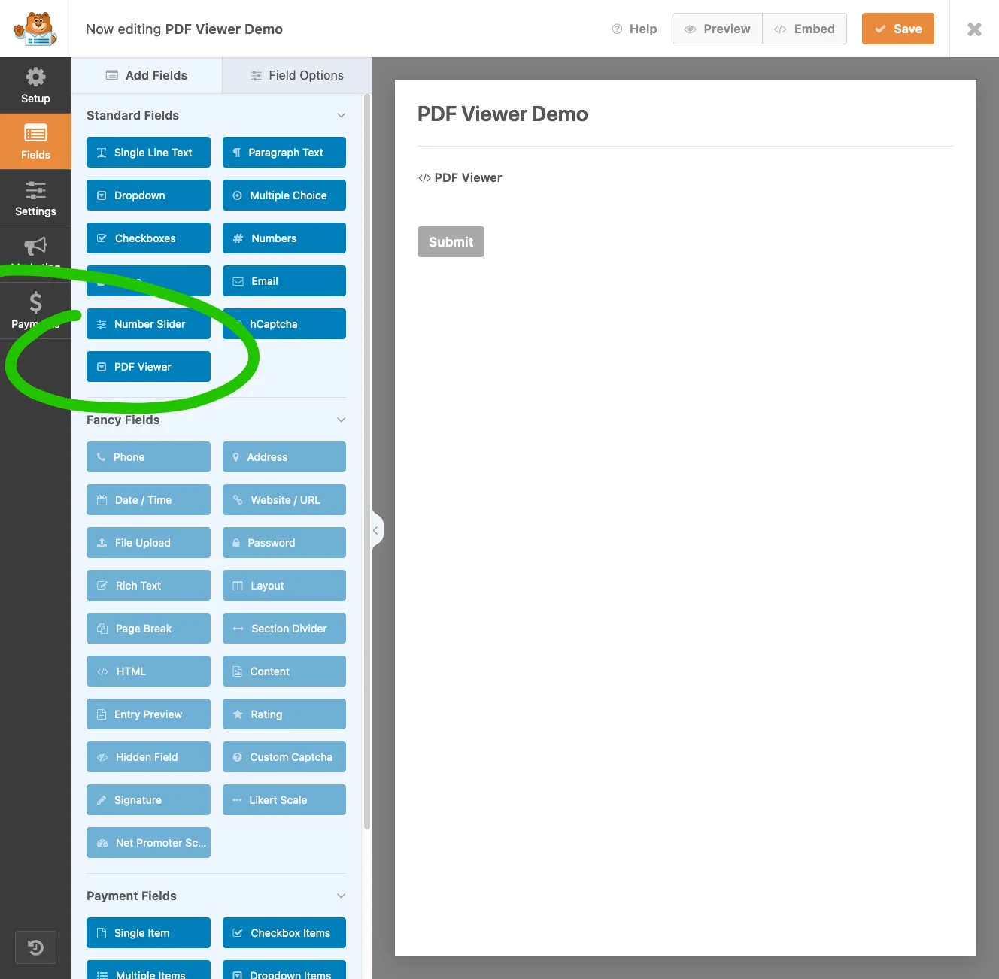Open the Embed dialog
The width and height of the screenshot is (999, 979).
coord(804,29)
